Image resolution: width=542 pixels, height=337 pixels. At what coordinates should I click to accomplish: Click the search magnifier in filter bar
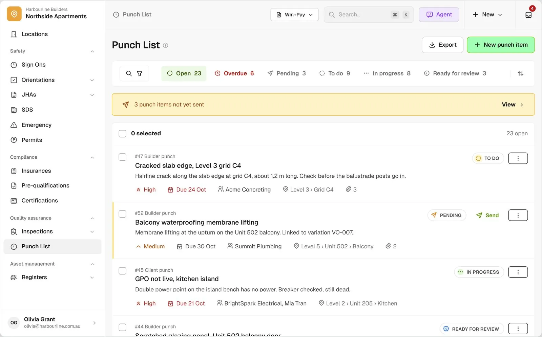(x=129, y=73)
